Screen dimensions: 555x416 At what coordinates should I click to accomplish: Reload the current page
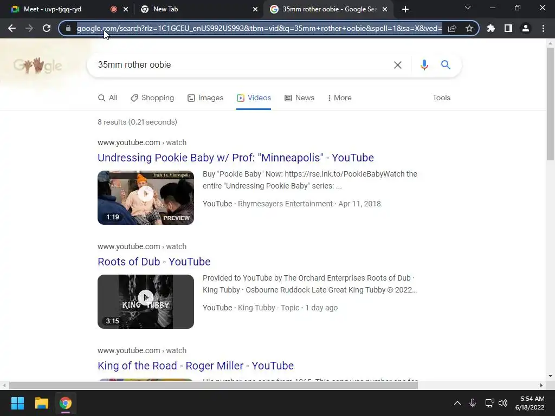[47, 28]
